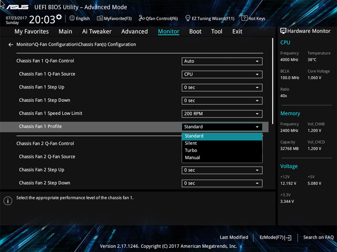This screenshot has width=337, height=252.
Task: Open Chassis Fan 2 Step Up dropdown
Action: click(222, 170)
